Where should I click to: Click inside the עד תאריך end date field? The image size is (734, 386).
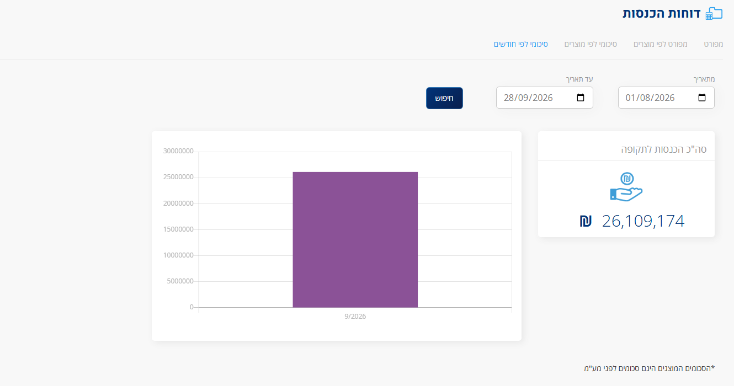coord(545,98)
